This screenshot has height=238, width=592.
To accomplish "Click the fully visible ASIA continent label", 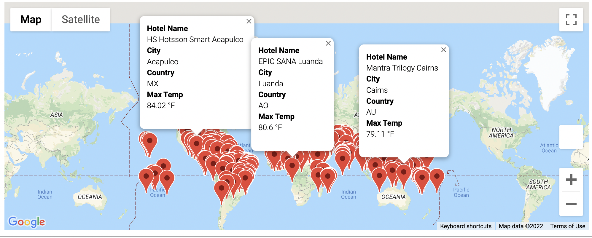I will point(56,115).
